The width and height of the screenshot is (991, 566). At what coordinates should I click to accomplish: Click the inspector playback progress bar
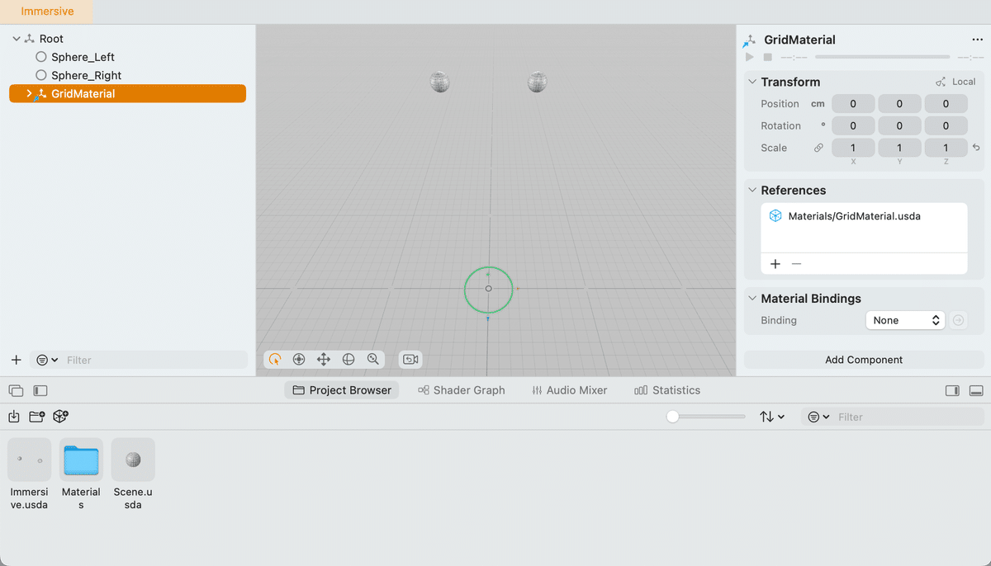coord(882,57)
